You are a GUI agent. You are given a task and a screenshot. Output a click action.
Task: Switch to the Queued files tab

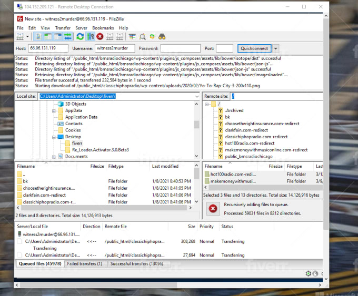point(40,264)
